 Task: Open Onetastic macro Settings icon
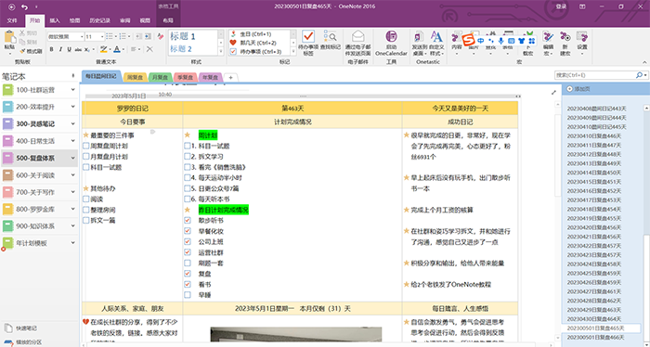pyautogui.click(x=582, y=37)
